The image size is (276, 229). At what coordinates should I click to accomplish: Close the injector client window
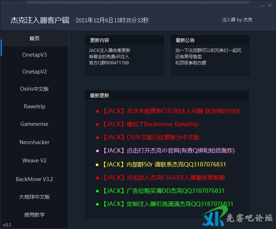(x=270, y=6)
